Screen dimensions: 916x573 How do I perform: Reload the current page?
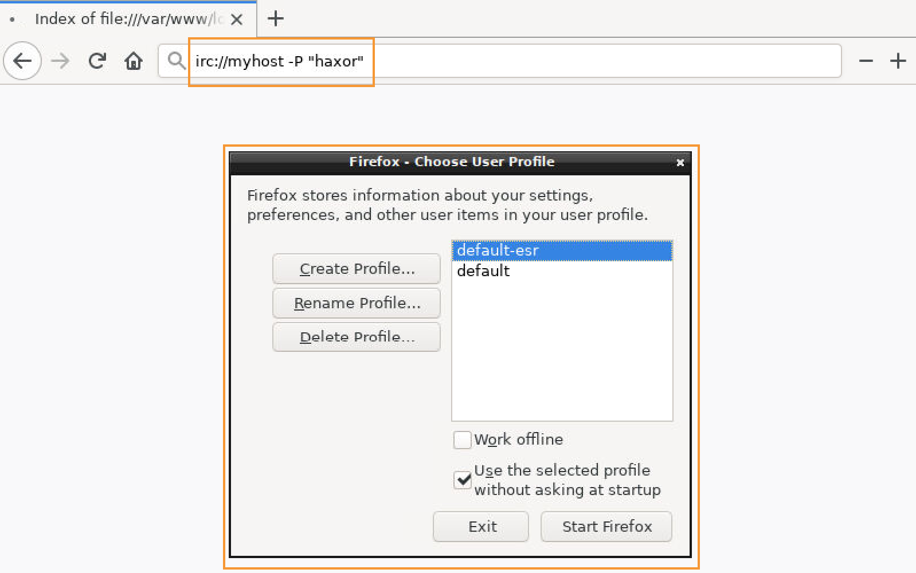pyautogui.click(x=97, y=61)
